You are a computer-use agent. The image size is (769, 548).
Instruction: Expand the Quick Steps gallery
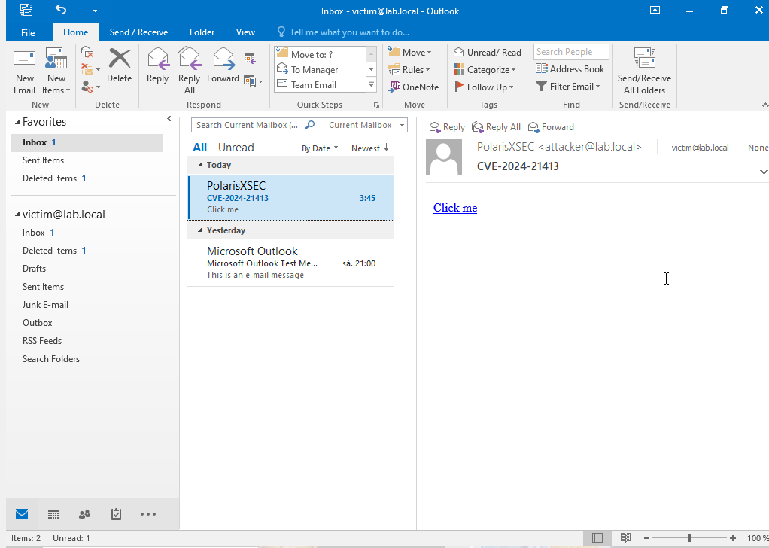coord(371,85)
